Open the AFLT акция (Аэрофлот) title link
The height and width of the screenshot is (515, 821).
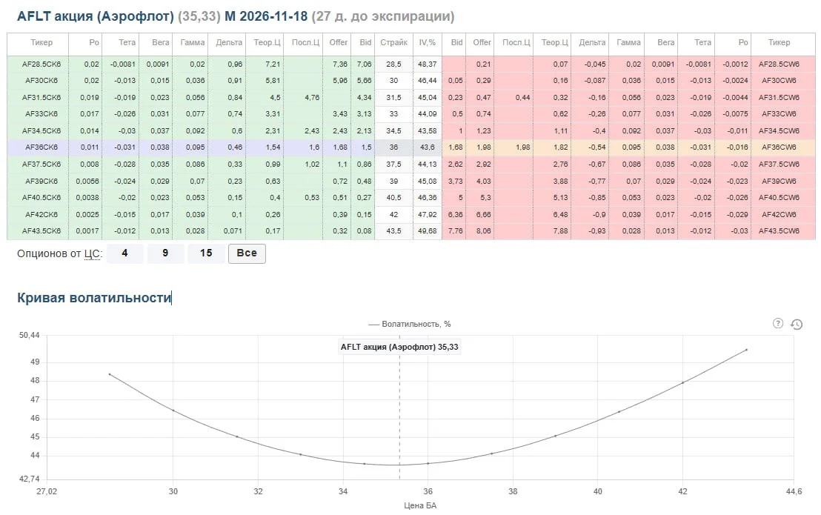pyautogui.click(x=96, y=16)
